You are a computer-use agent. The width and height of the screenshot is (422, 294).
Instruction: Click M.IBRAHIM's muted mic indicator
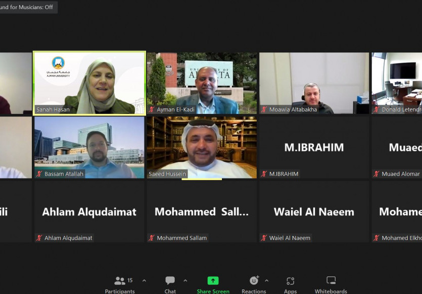pyautogui.click(x=264, y=173)
